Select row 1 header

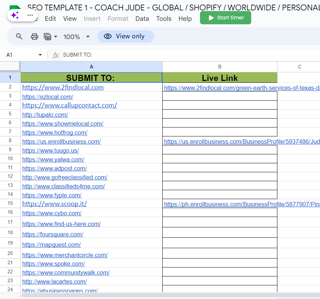pyautogui.click(x=10, y=77)
